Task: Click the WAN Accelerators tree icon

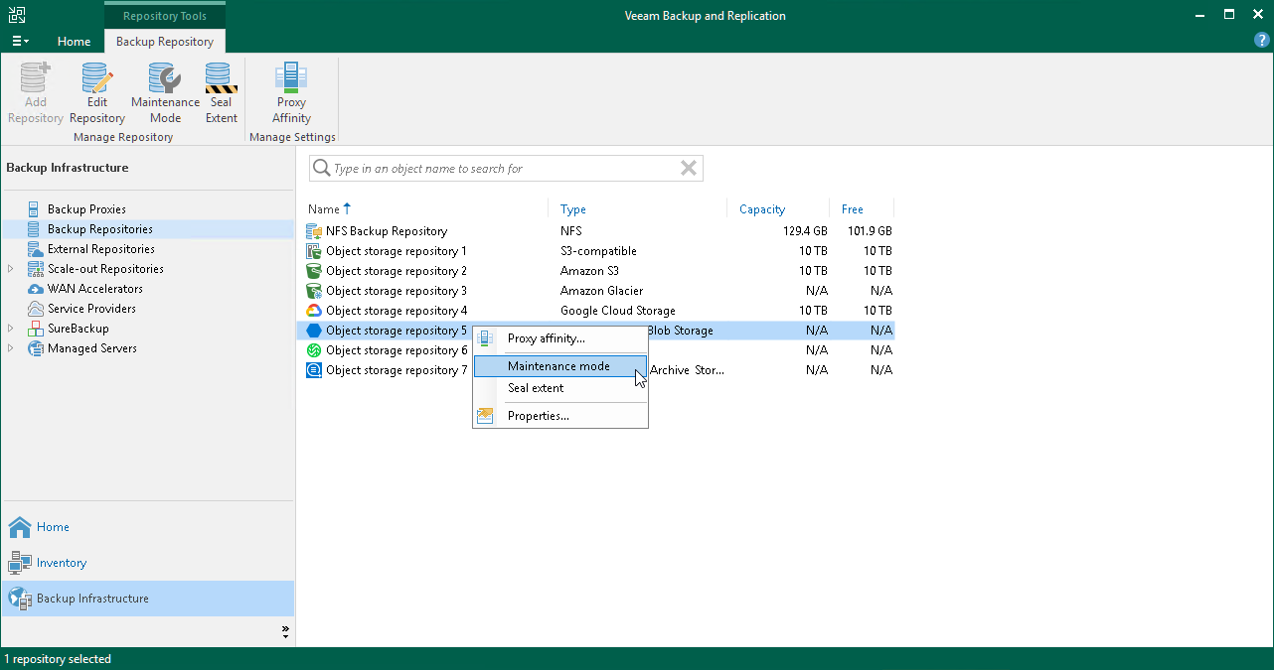Action: coord(36,289)
